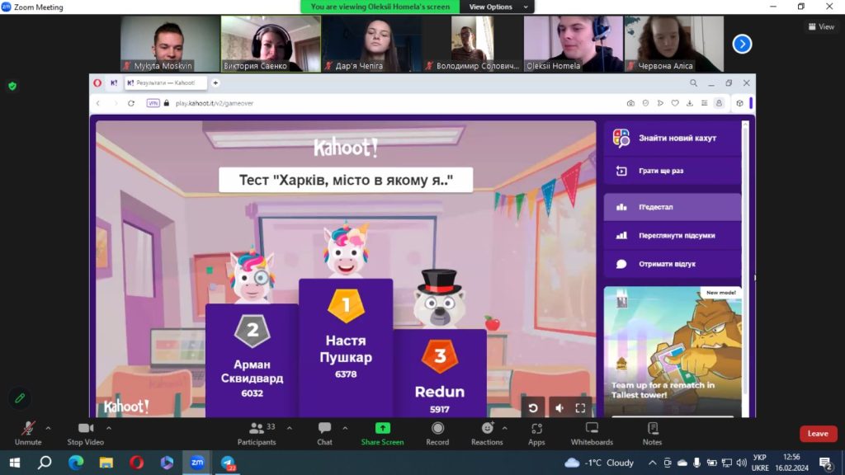Image resolution: width=845 pixels, height=475 pixels.
Task: Open Opera easy setup menu
Action: [x=705, y=103]
